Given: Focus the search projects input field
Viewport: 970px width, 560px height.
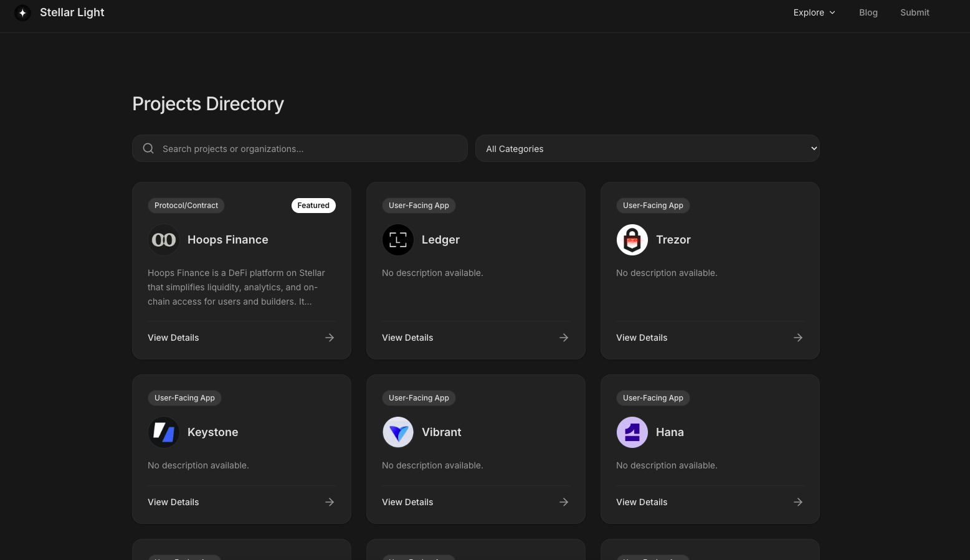Looking at the screenshot, I should [308, 149].
